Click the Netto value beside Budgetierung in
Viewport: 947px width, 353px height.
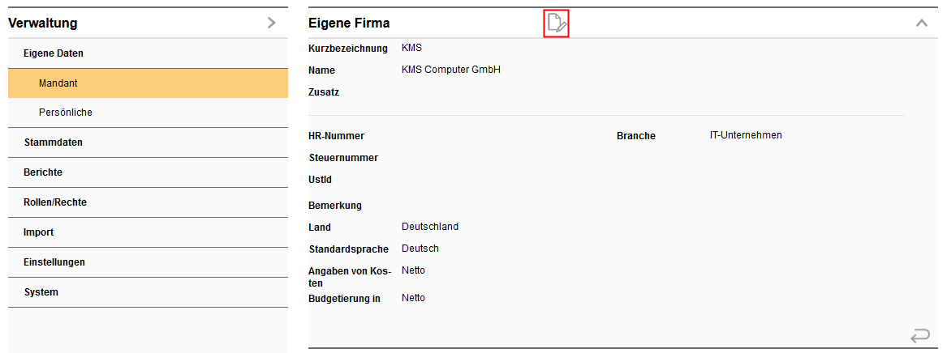(413, 298)
